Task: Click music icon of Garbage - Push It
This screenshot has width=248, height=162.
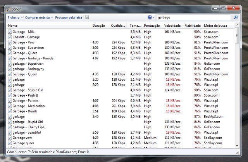Action: [x=10, y=95]
